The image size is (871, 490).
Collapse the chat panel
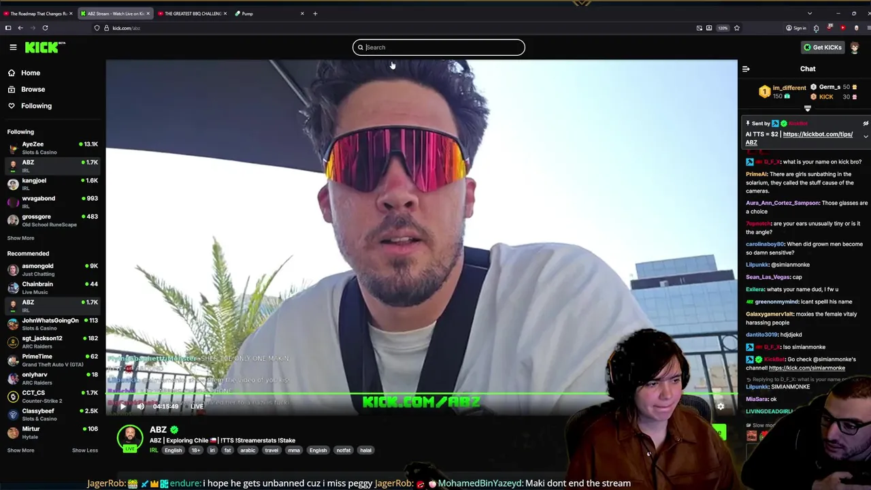(746, 69)
